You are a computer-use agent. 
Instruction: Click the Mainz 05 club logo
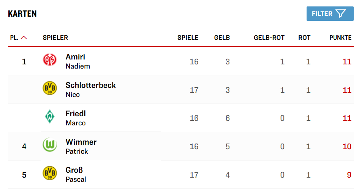[x=49, y=60]
